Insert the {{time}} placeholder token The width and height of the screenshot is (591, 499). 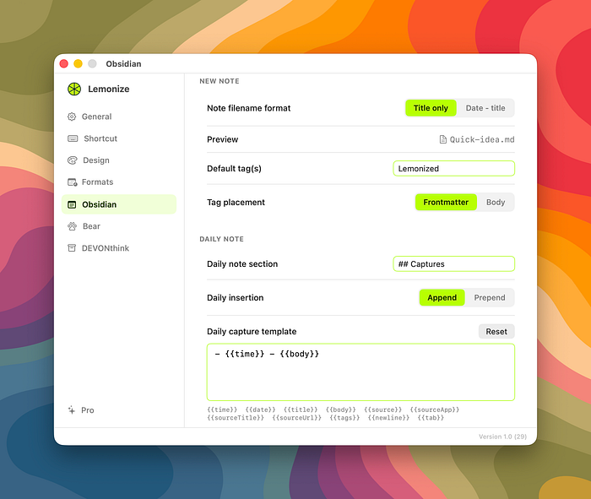[x=222, y=410]
